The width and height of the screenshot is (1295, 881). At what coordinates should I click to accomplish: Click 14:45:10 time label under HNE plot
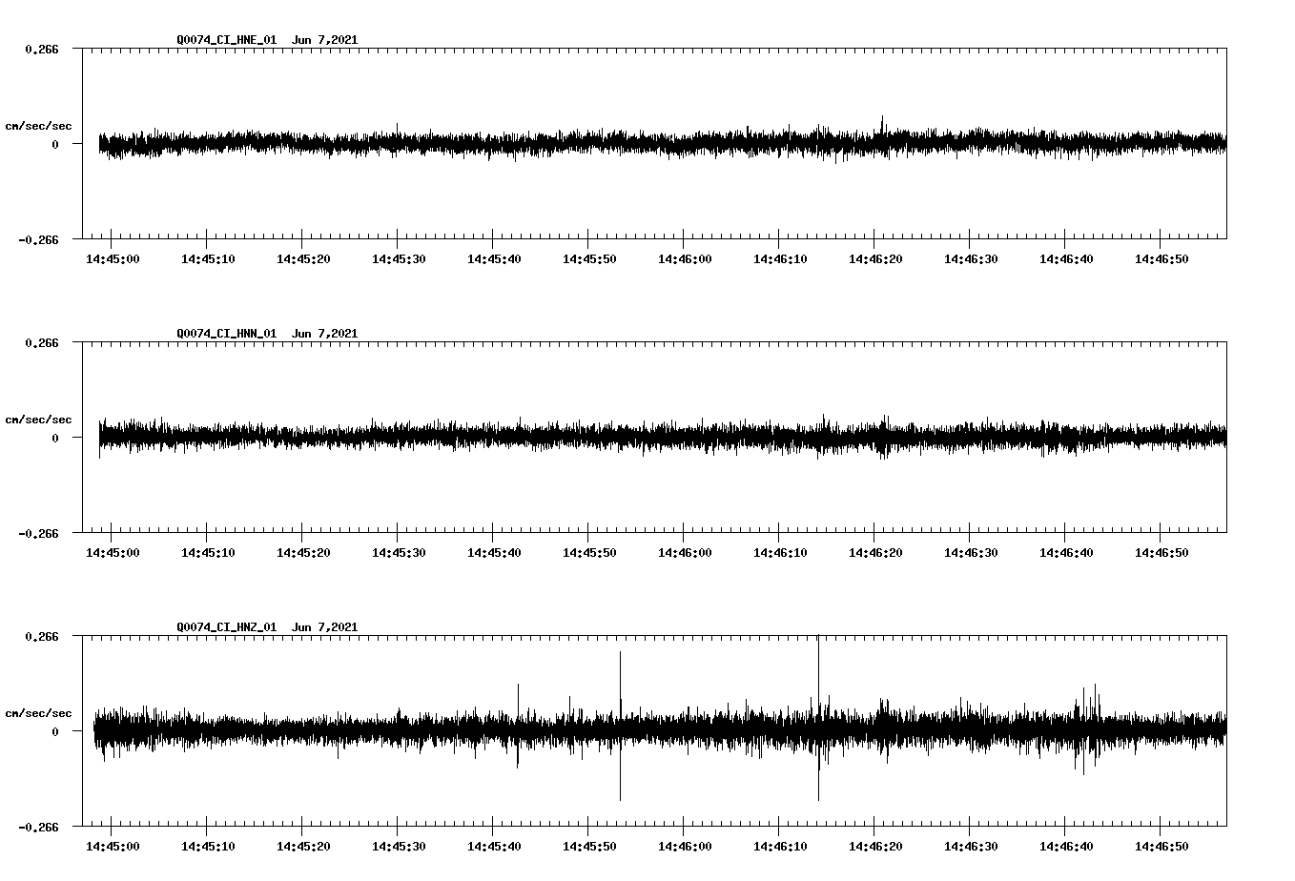[208, 259]
